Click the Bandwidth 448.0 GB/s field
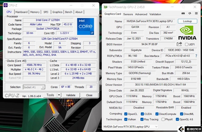202x132 pixels. 183,79
